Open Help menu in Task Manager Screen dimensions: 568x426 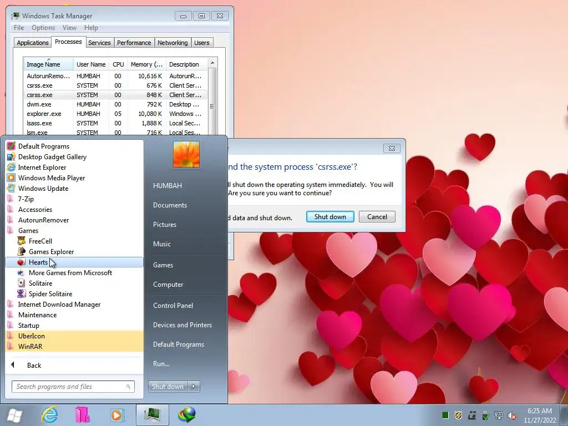[91, 28]
